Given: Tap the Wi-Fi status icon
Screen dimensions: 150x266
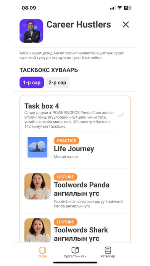Looking at the screenshot, I should tap(120, 8).
